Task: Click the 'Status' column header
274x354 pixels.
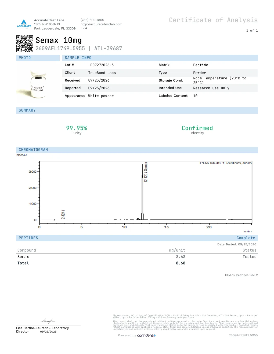Action: (x=250, y=250)
